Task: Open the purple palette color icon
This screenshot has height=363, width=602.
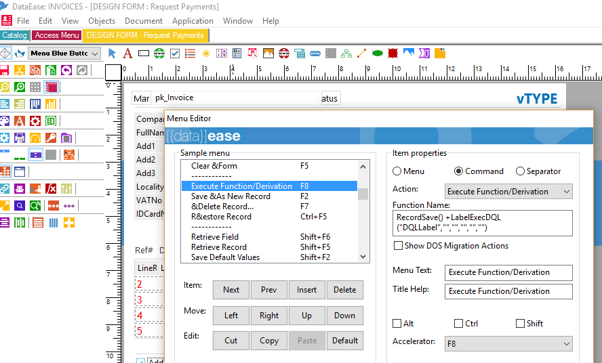Action: [x=4, y=121]
